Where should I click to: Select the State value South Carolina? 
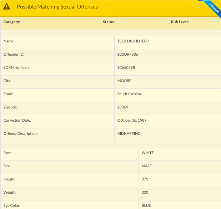click(x=129, y=94)
